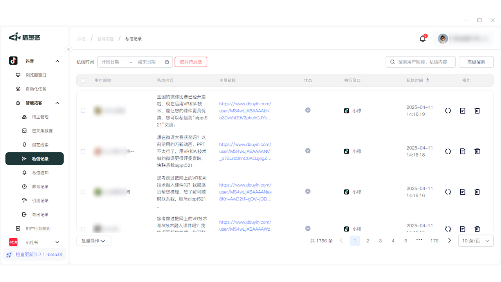This screenshot has height=282, width=501.
Task: Open the detail icon for 14:16:19 row
Action: (x=463, y=111)
